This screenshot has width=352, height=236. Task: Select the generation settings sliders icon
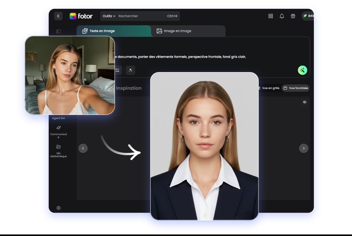click(x=117, y=70)
